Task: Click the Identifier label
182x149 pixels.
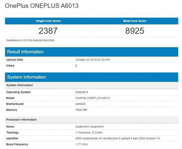Action: (12, 139)
